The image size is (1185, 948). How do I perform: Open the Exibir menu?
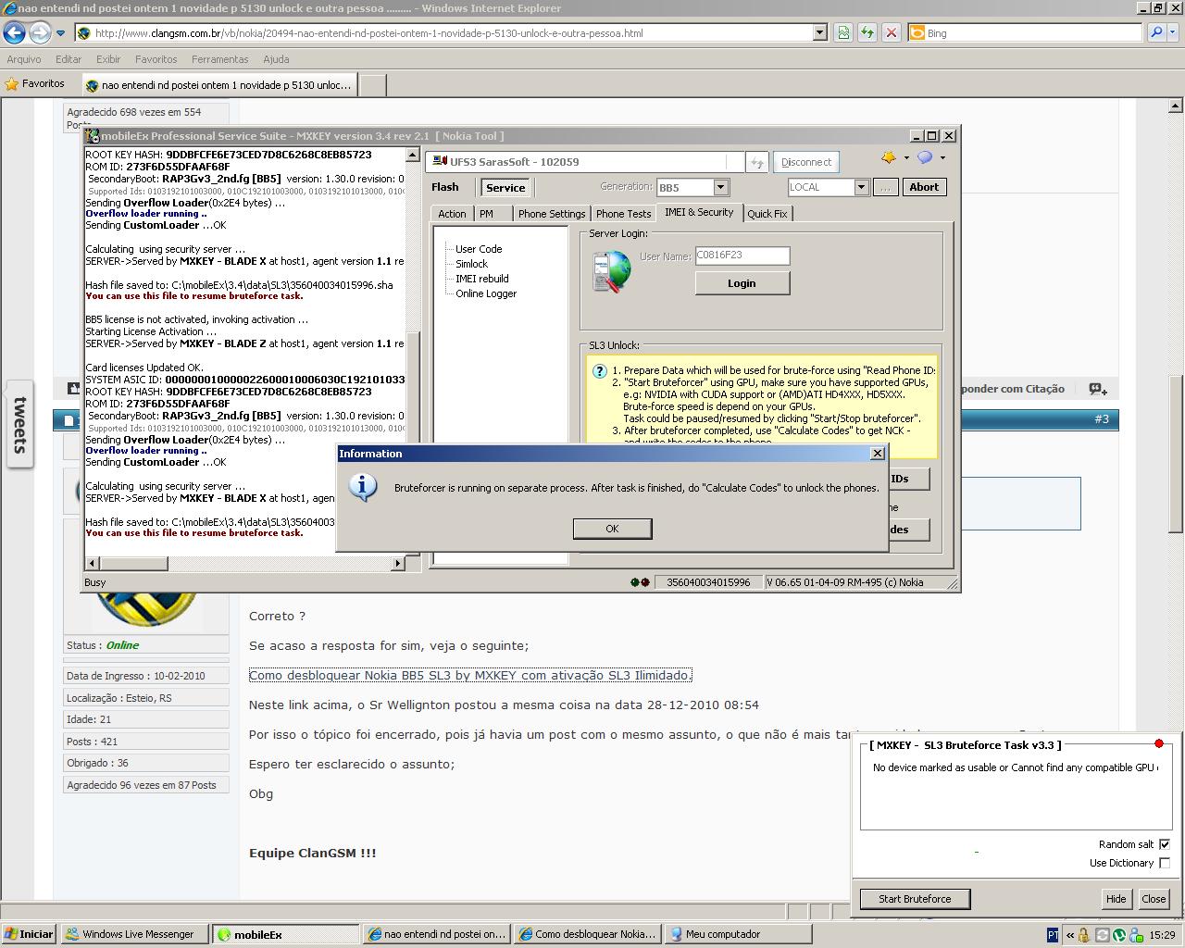(x=108, y=59)
